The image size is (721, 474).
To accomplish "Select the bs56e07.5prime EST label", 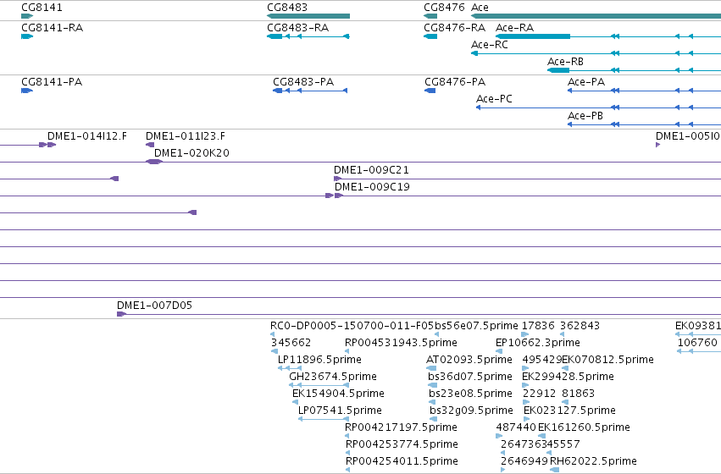I will coord(476,326).
